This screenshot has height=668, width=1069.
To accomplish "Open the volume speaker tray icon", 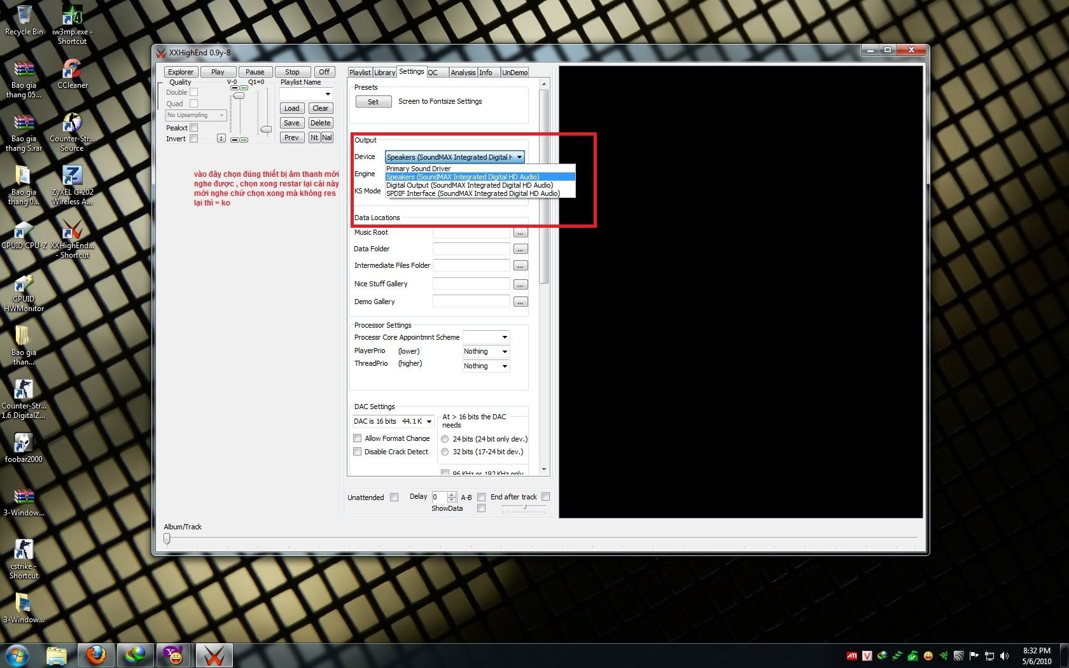I will coord(1004,656).
